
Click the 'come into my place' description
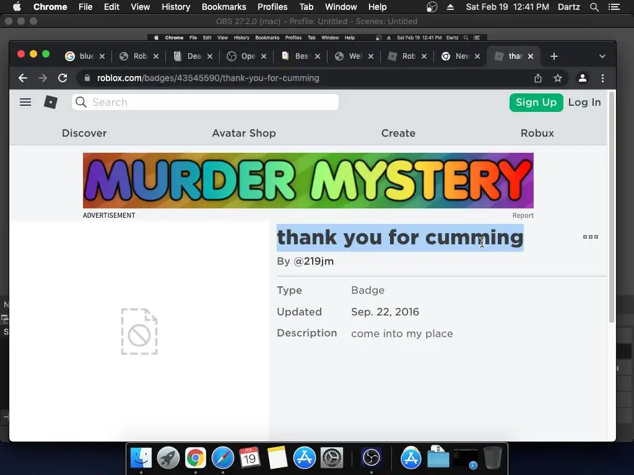[x=402, y=333]
